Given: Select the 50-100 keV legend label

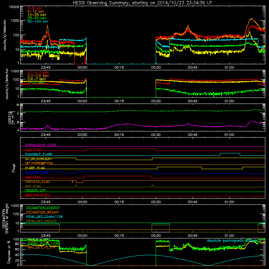Looking at the screenshot, I should click(38, 22).
